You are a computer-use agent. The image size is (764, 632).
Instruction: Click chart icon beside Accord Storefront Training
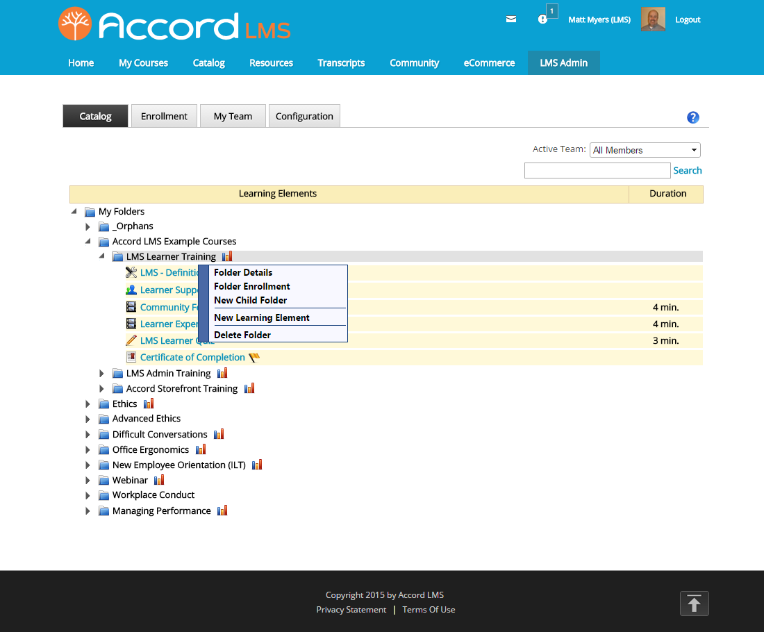[249, 388]
